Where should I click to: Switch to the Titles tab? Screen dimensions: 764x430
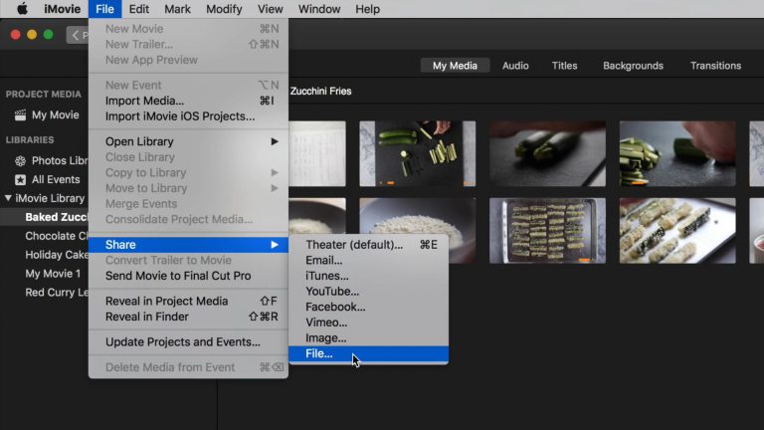click(x=564, y=66)
